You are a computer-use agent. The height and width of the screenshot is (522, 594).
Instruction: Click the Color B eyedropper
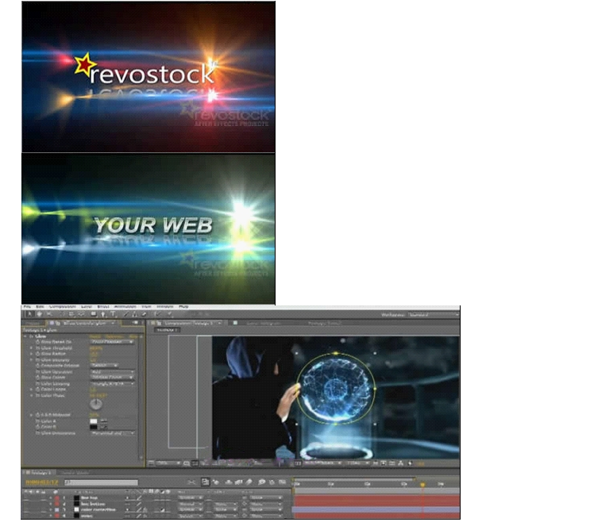[x=104, y=427]
